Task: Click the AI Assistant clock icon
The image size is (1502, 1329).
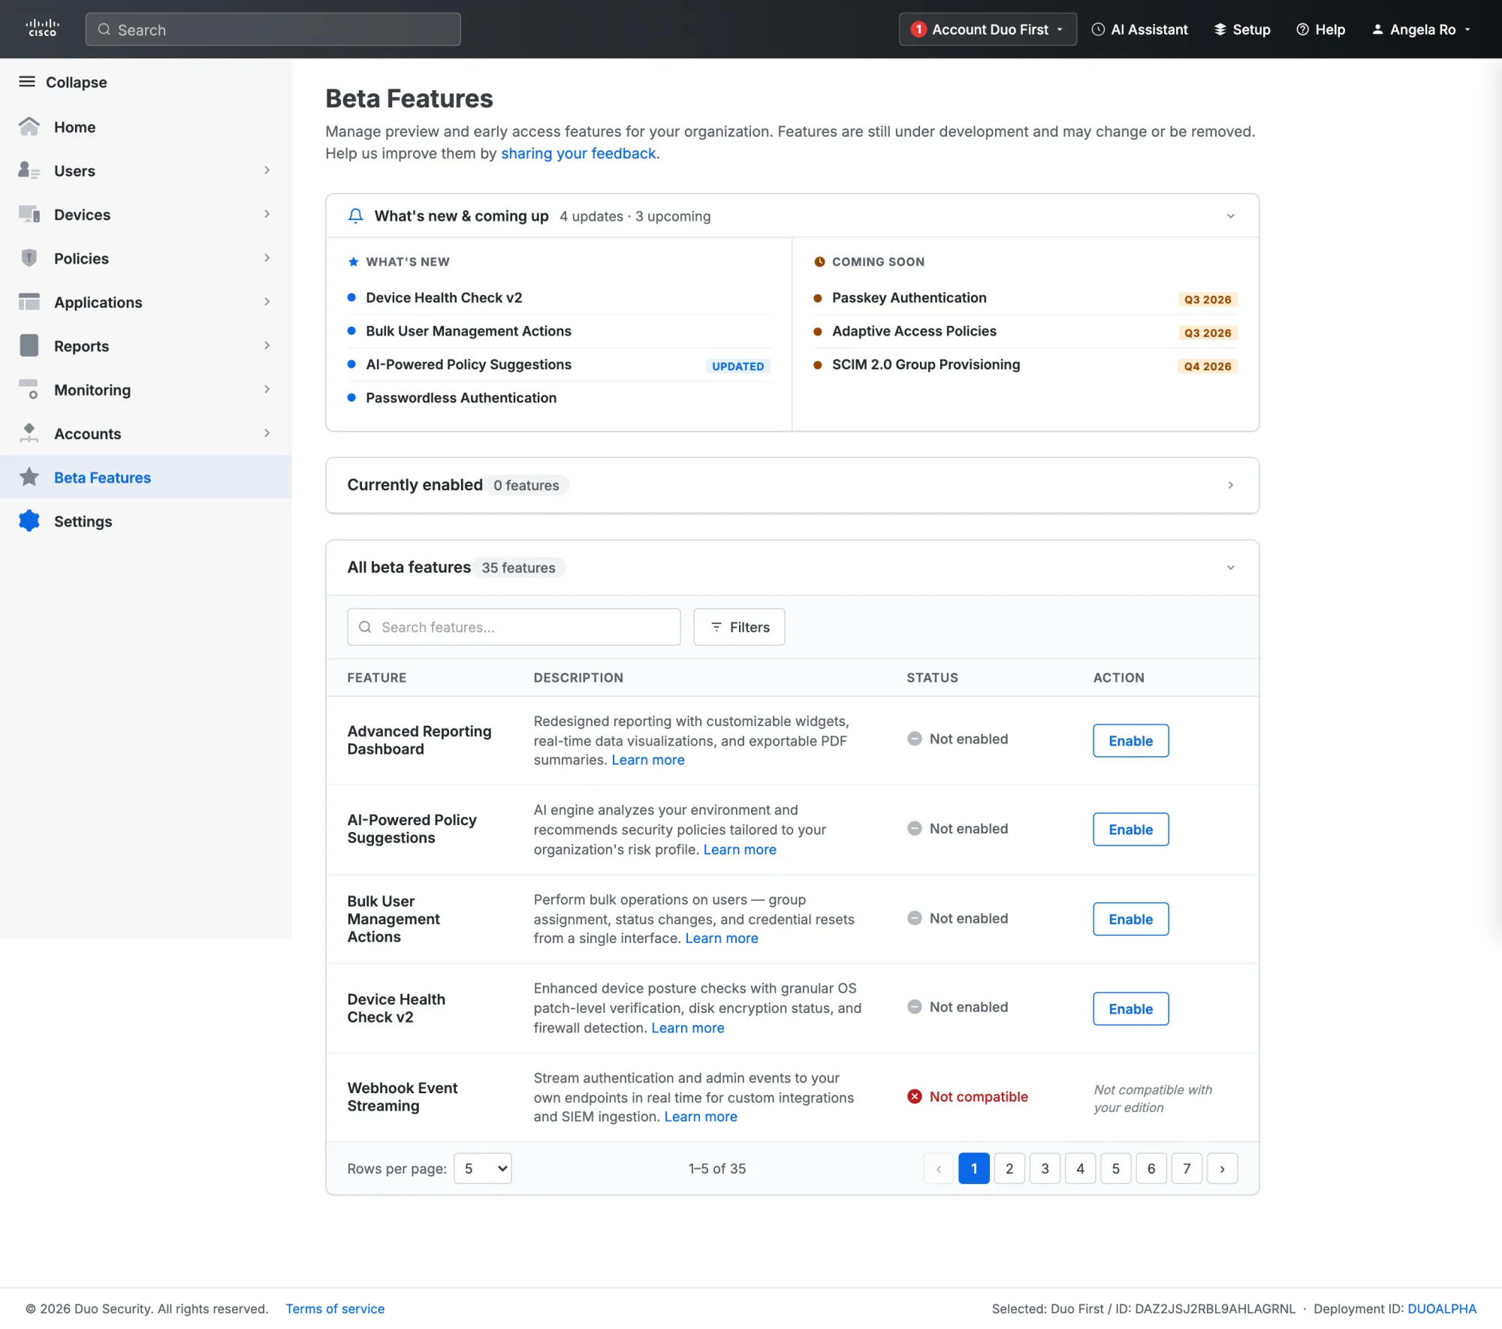Action: click(1098, 29)
